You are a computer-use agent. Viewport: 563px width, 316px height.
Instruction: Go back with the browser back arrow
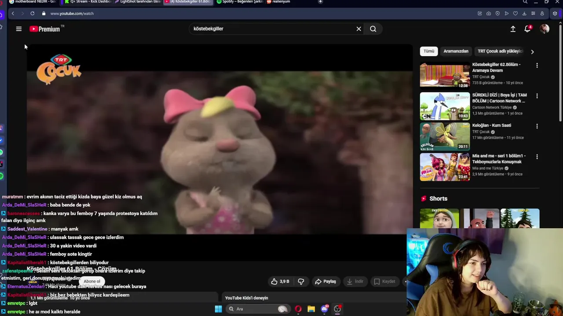[13, 14]
